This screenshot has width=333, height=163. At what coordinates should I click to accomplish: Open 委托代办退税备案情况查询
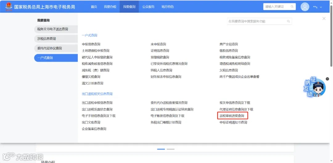tap(169, 103)
